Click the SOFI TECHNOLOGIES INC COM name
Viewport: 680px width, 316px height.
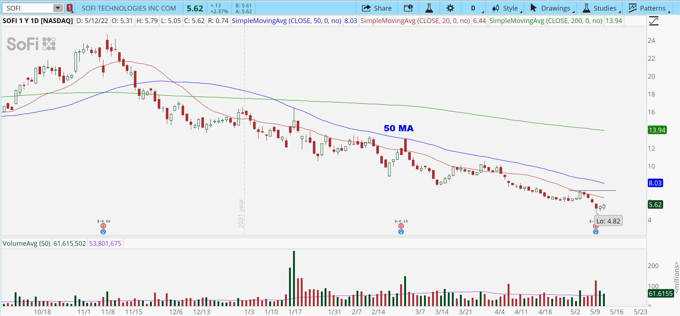tap(129, 8)
